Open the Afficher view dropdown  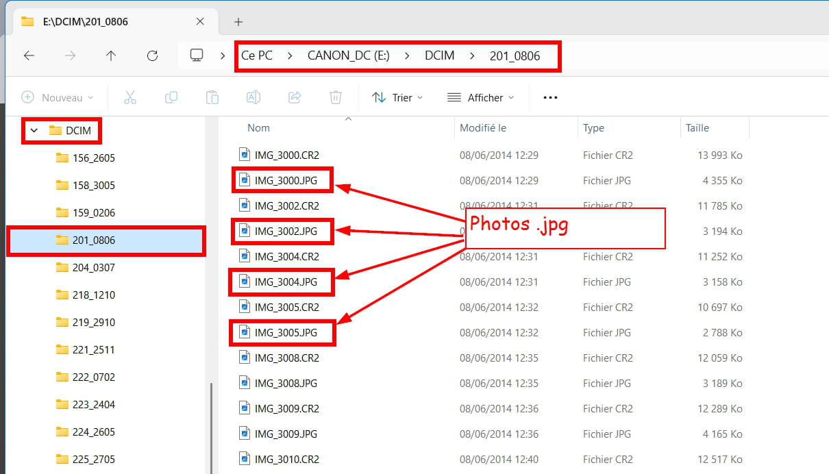480,97
